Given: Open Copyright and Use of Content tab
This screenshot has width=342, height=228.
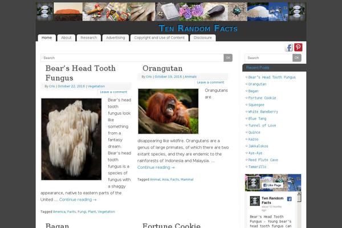Looking at the screenshot, I should (x=159, y=38).
